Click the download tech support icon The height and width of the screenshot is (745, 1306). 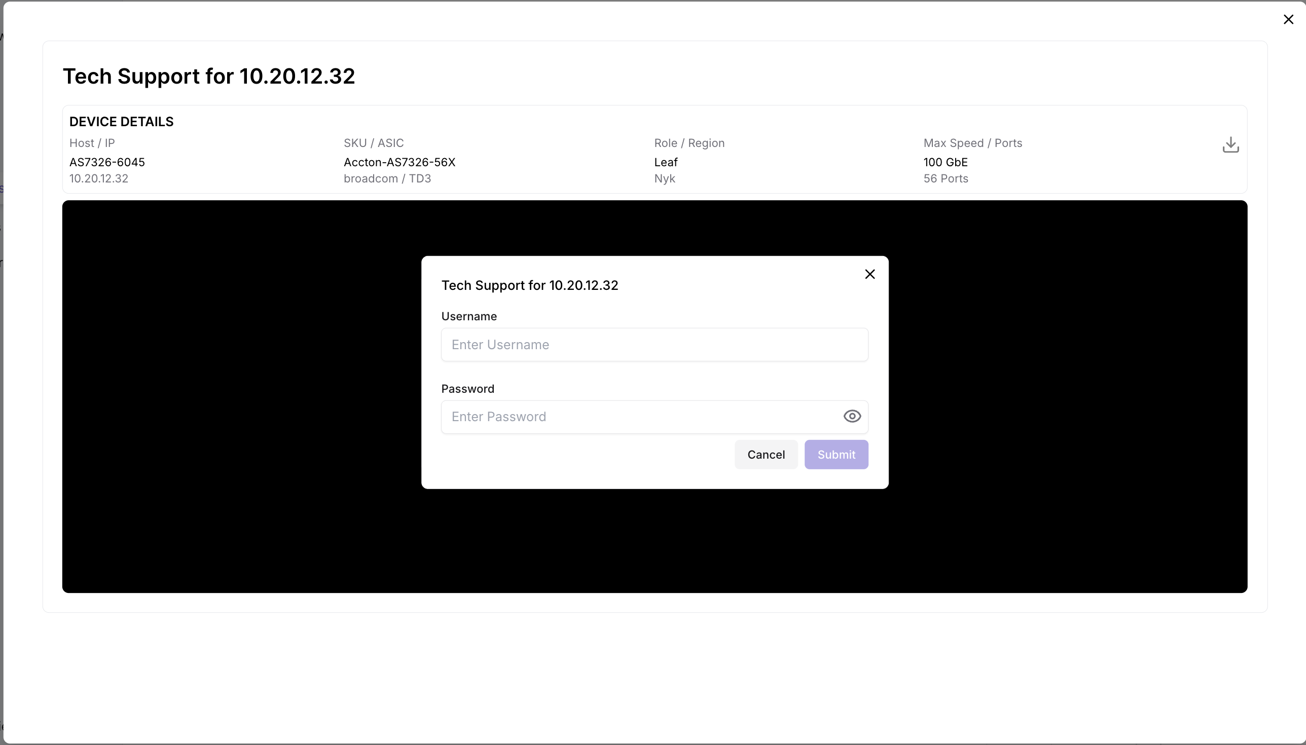1230,145
